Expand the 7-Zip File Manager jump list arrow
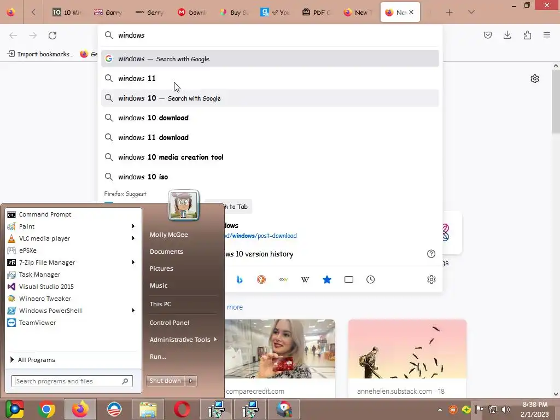 pyautogui.click(x=133, y=262)
